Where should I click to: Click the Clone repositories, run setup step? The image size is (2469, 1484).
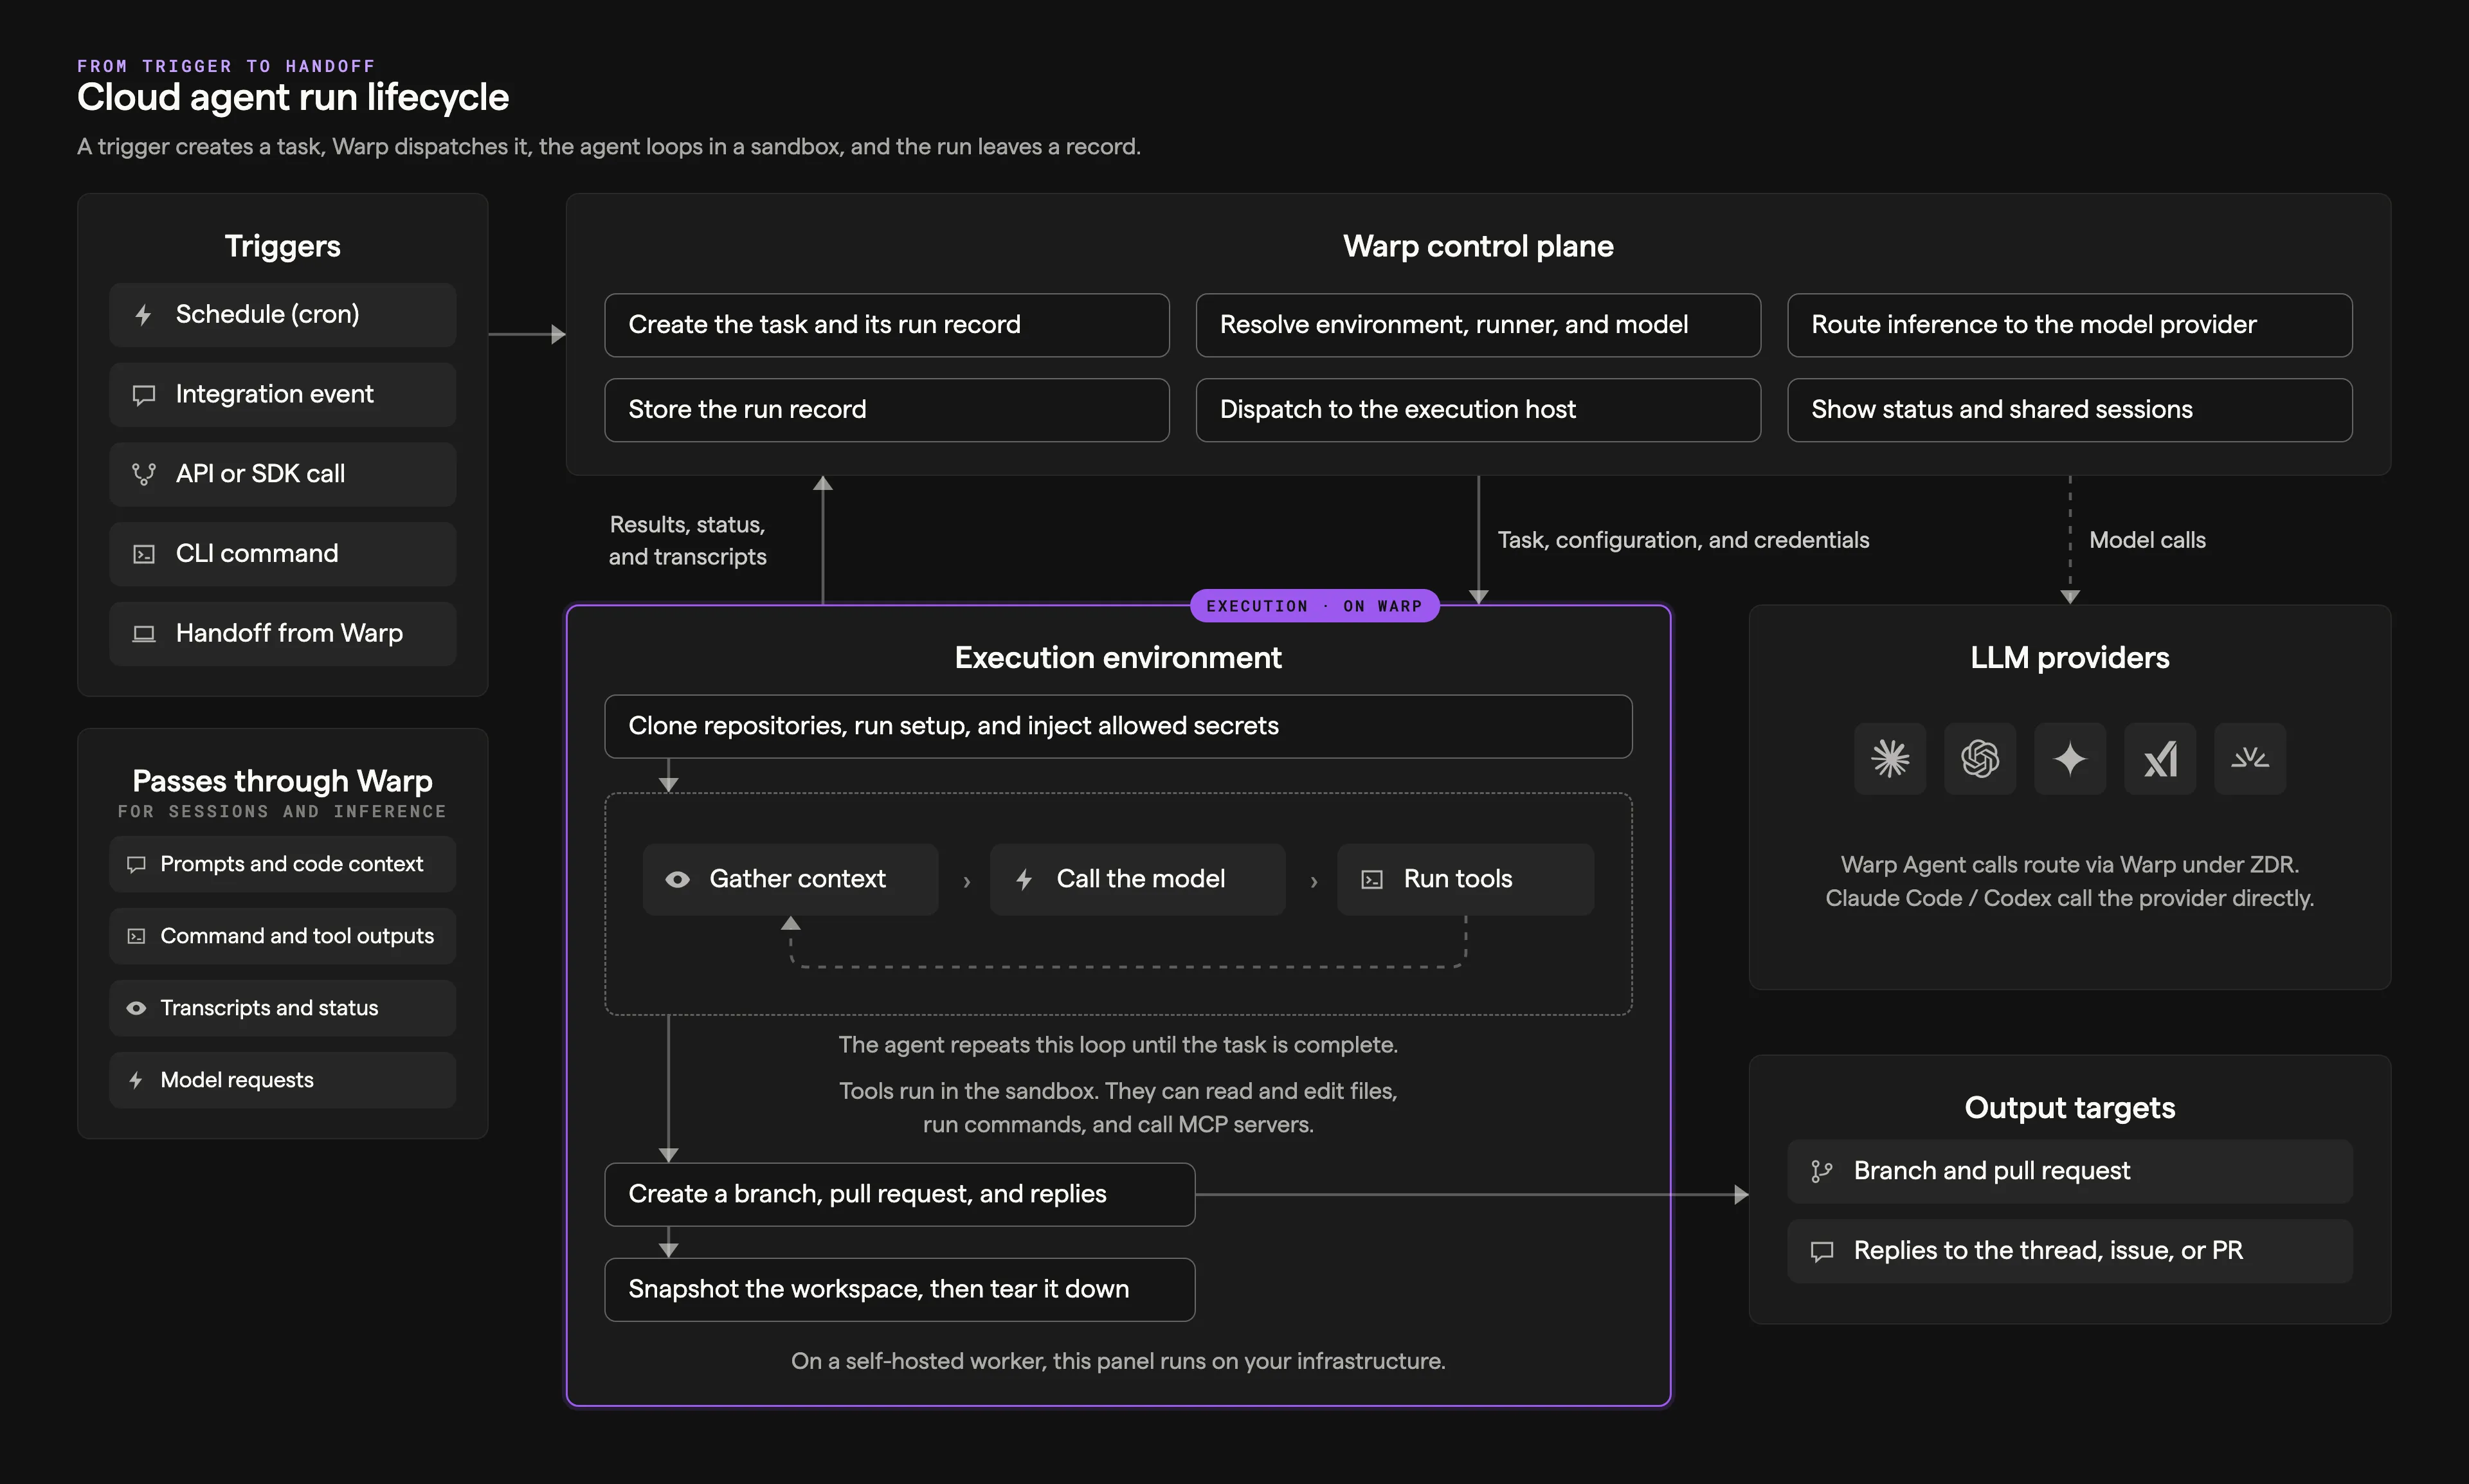coord(1118,727)
